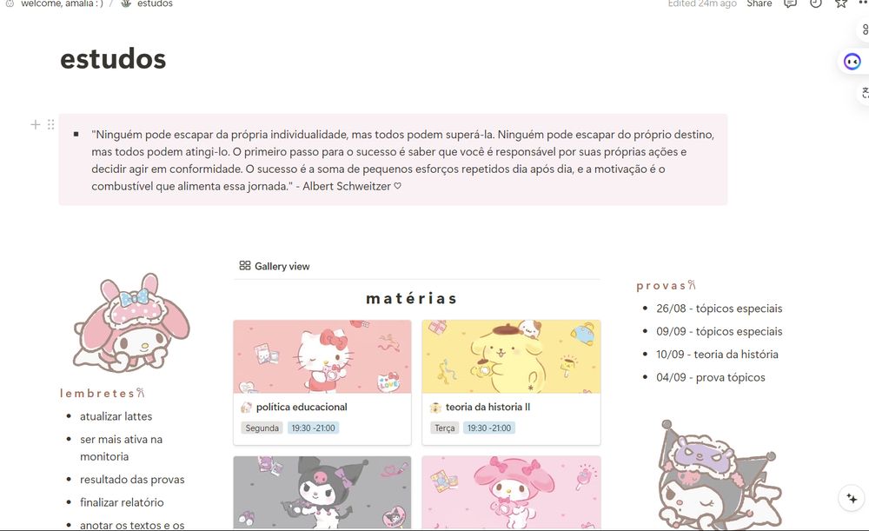Click the Gallery view grid icon
This screenshot has width=869, height=531.
coord(245,266)
